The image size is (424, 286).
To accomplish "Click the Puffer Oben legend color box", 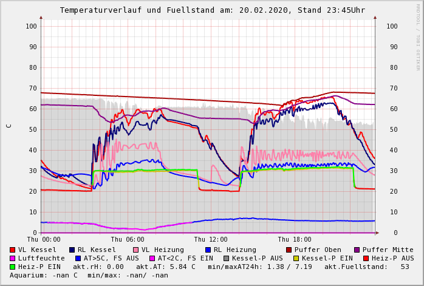I will coord(289,250).
